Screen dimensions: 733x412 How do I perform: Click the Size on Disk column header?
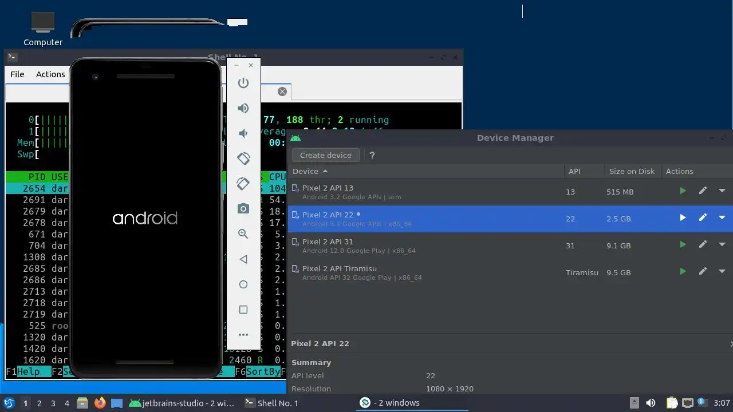pos(632,171)
